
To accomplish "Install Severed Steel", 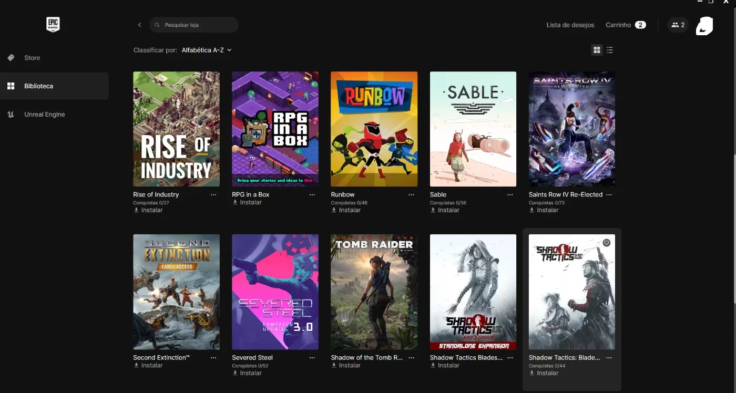I will (x=247, y=373).
